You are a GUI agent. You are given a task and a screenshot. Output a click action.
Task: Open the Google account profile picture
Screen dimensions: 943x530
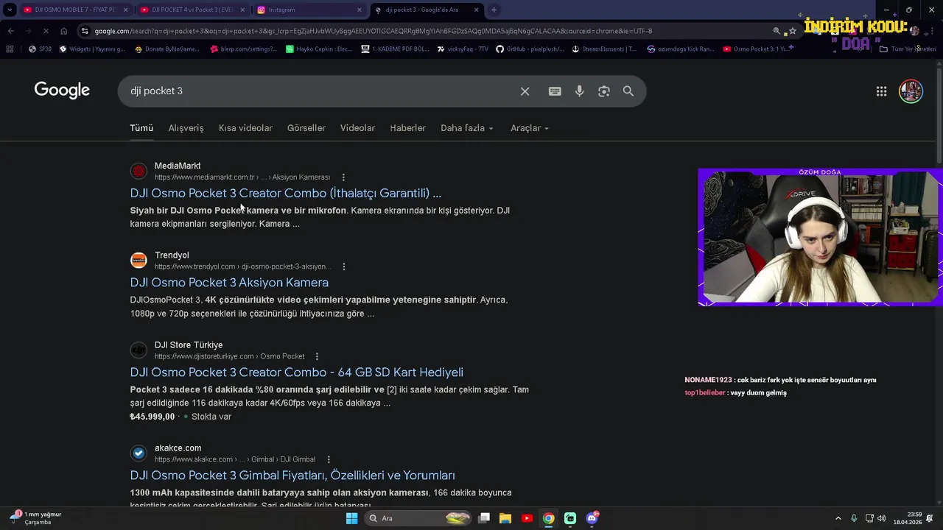click(x=911, y=91)
